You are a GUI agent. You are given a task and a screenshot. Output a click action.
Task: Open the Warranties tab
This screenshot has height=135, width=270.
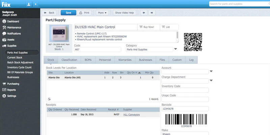click(125, 60)
